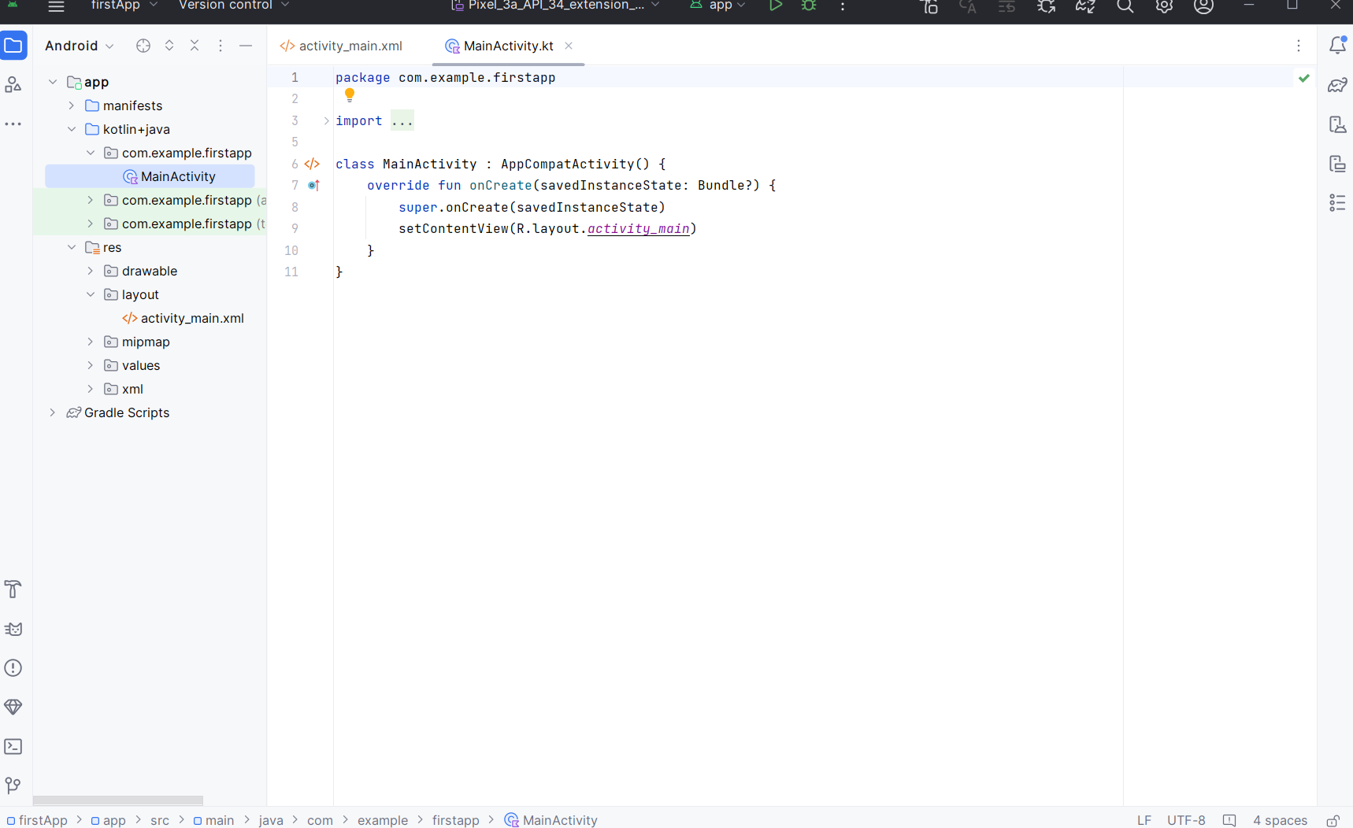The width and height of the screenshot is (1353, 828).
Task: Click the lightbulb quick-fix icon in the editor
Action: (x=350, y=95)
